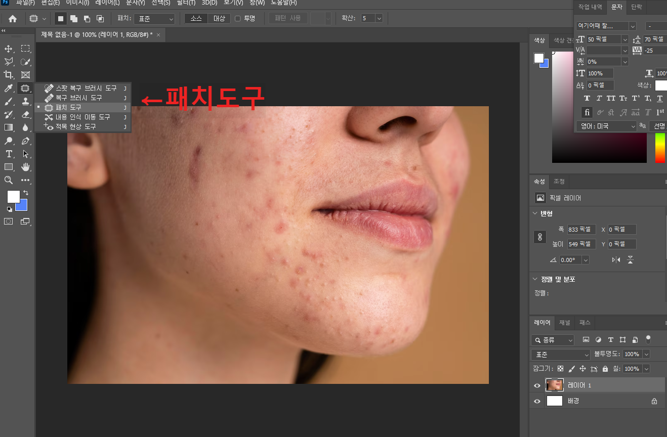This screenshot has height=437, width=667.
Task: Open the 영어: 미국 language dropdown
Action: coord(606,126)
